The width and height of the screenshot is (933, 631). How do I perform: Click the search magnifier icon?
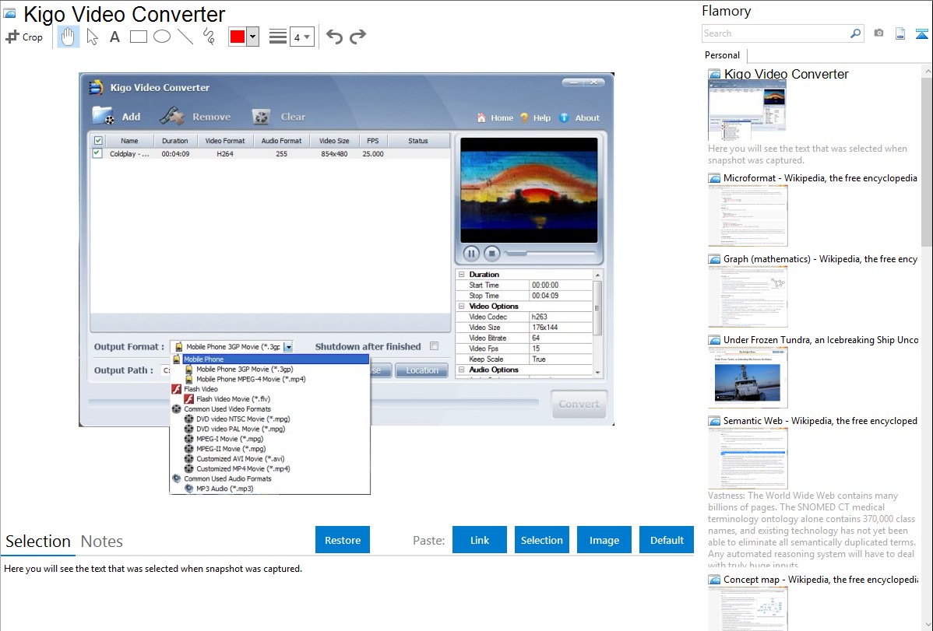coord(856,33)
